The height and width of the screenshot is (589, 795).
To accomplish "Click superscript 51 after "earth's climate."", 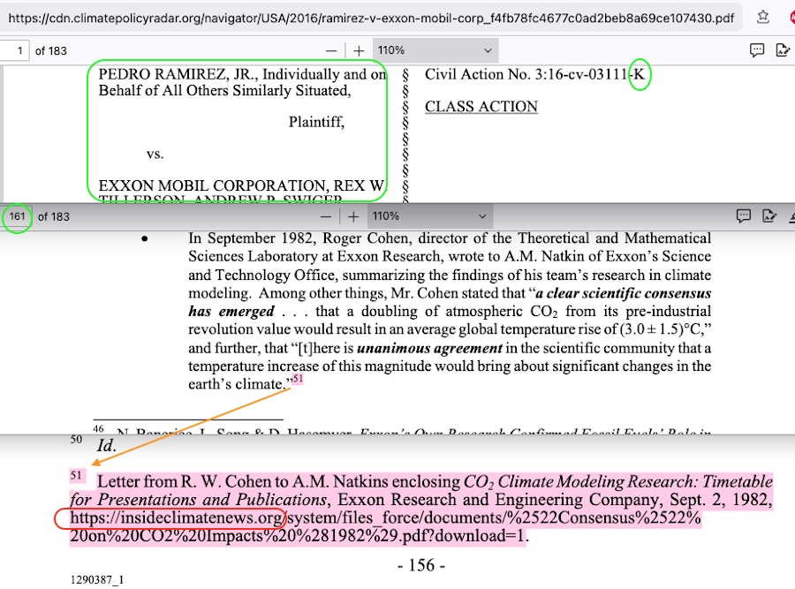I will click(x=298, y=380).
